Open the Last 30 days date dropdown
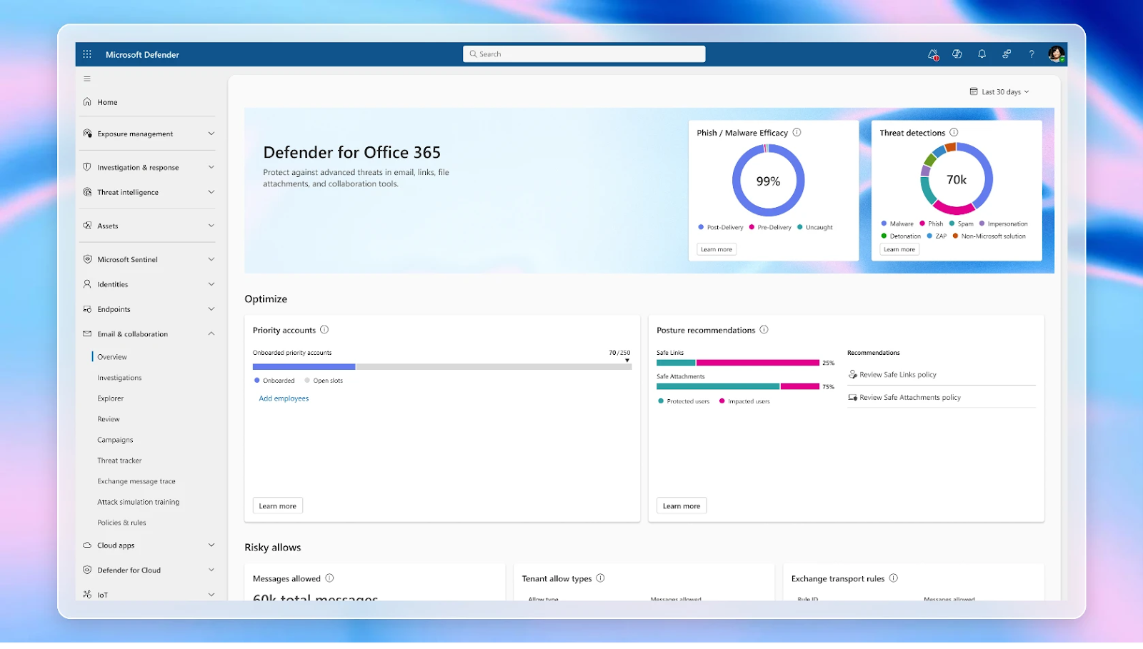 pos(999,91)
